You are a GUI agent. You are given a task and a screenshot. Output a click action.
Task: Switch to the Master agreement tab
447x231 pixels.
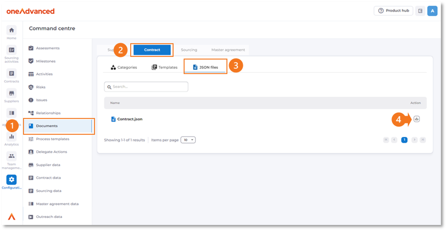(x=228, y=50)
